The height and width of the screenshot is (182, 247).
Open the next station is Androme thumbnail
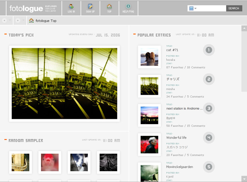pyautogui.click(x=149, y=115)
